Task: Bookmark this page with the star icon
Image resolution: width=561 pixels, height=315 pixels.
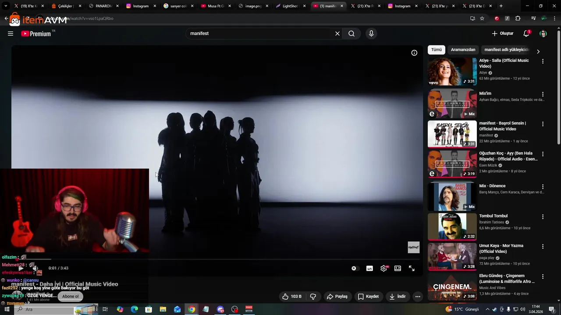Action: click(x=482, y=18)
